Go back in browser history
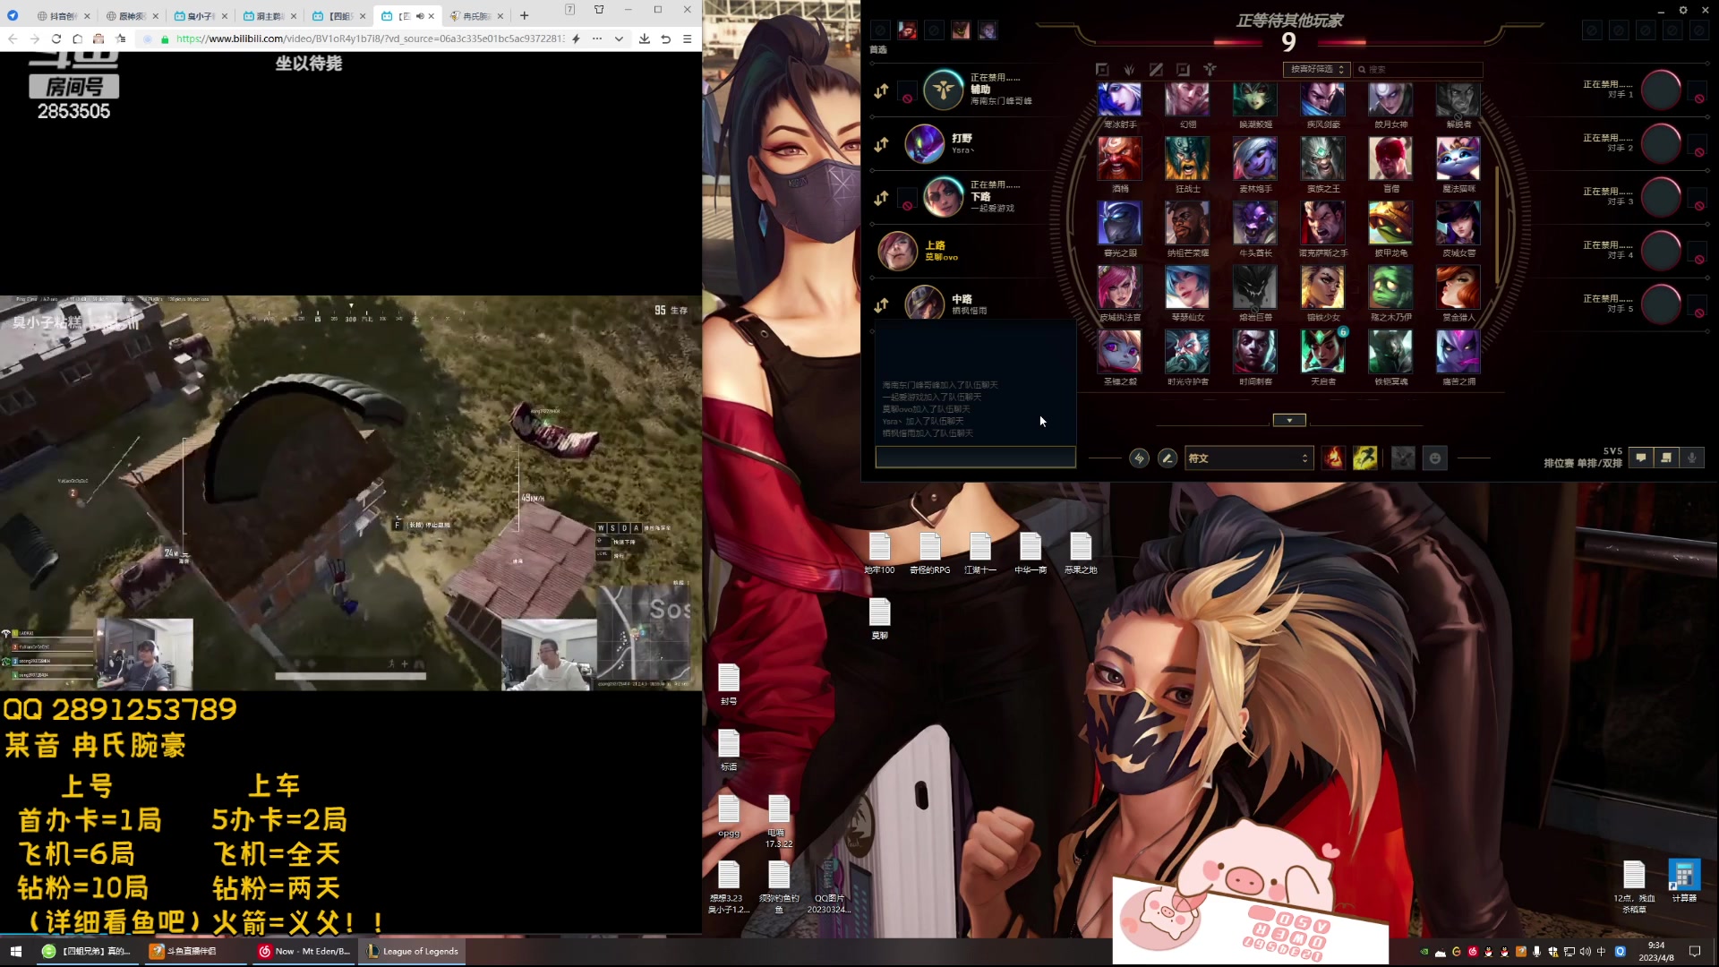 click(13, 39)
